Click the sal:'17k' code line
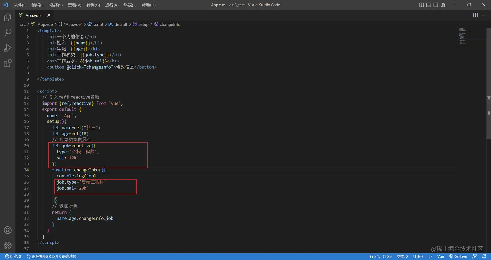491x260 pixels. tap(68, 158)
